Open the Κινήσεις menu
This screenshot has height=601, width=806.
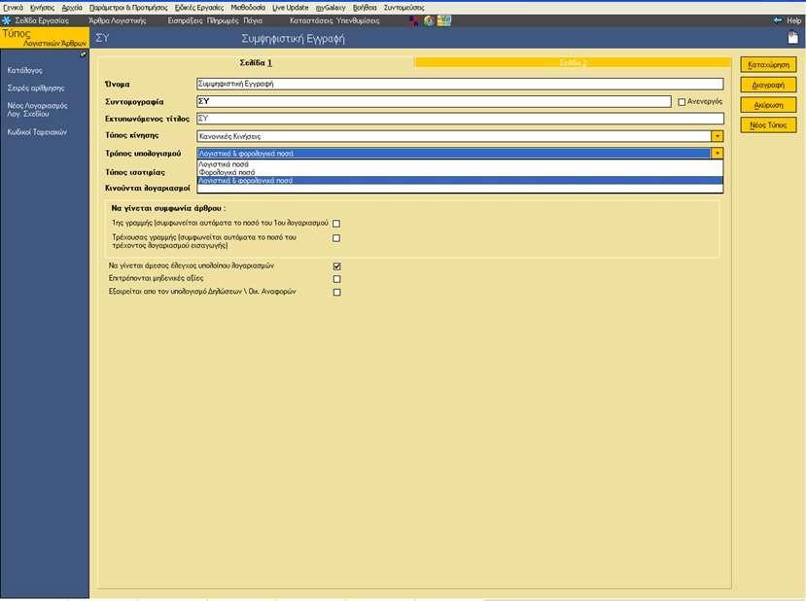(42, 7)
